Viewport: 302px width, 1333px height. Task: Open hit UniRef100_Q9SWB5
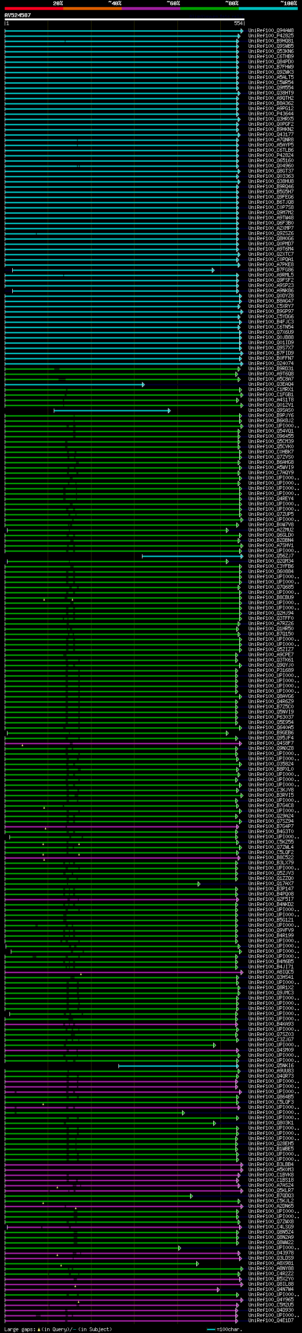pyautogui.click(x=271, y=46)
